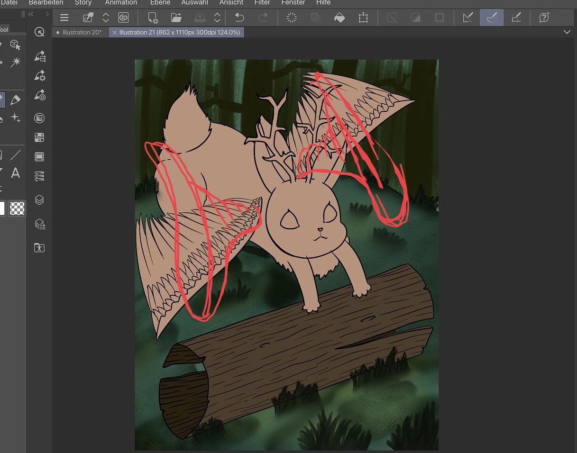Close the Illustration 21 tab
The width and height of the screenshot is (577, 453).
point(114,32)
